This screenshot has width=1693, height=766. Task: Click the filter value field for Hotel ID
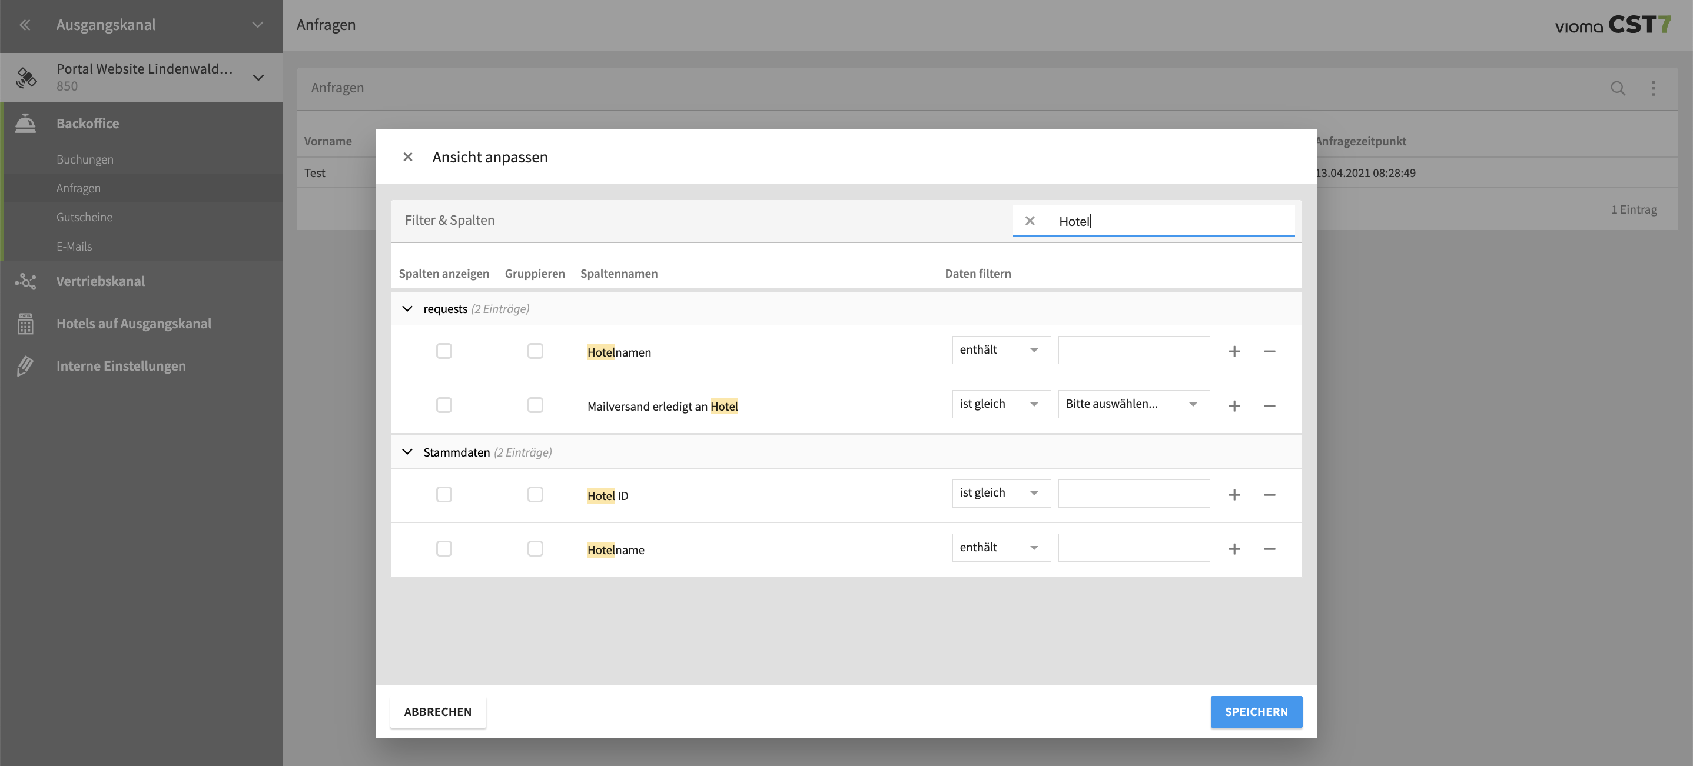point(1134,494)
